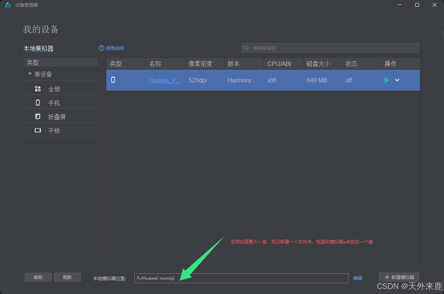The image size is (444, 294).
Task: Click the 帮助 button
Action: (x=38, y=277)
